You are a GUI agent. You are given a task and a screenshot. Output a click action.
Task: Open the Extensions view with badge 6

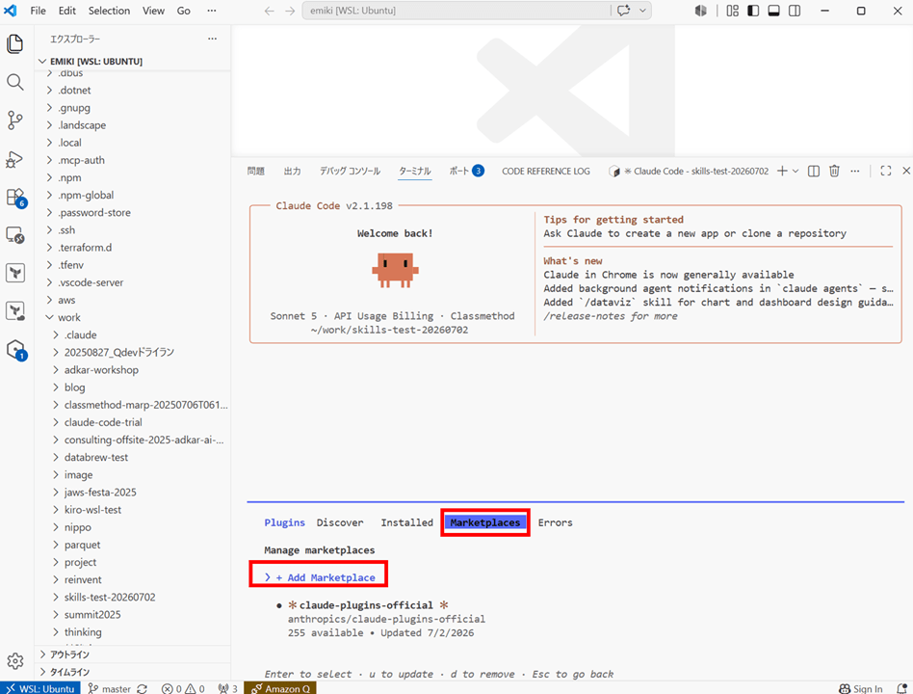[x=15, y=198]
